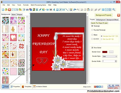Increase Border Width with stepper arrow
The image size is (121, 93).
[116, 61]
